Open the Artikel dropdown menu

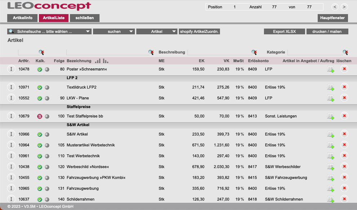coord(157,31)
